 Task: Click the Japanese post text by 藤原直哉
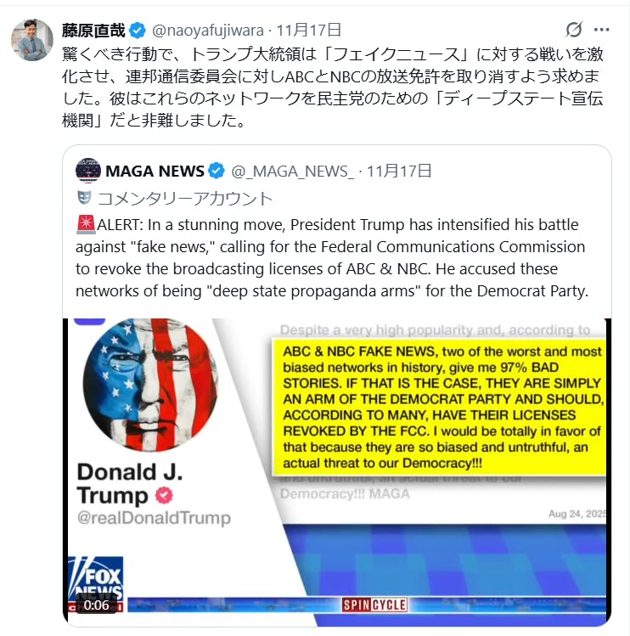pos(333,87)
